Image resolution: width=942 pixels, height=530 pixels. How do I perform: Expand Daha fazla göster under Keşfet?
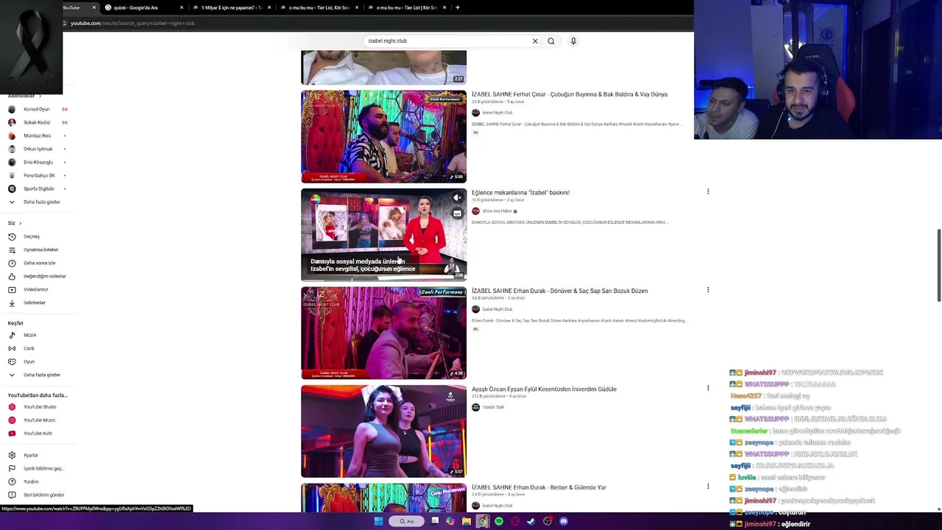[x=41, y=375]
